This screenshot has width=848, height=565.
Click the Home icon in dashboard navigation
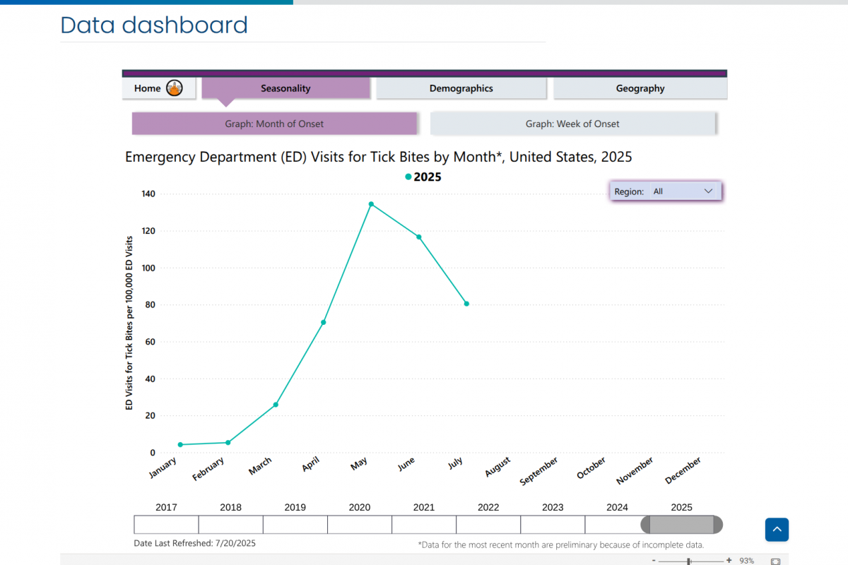pyautogui.click(x=175, y=88)
